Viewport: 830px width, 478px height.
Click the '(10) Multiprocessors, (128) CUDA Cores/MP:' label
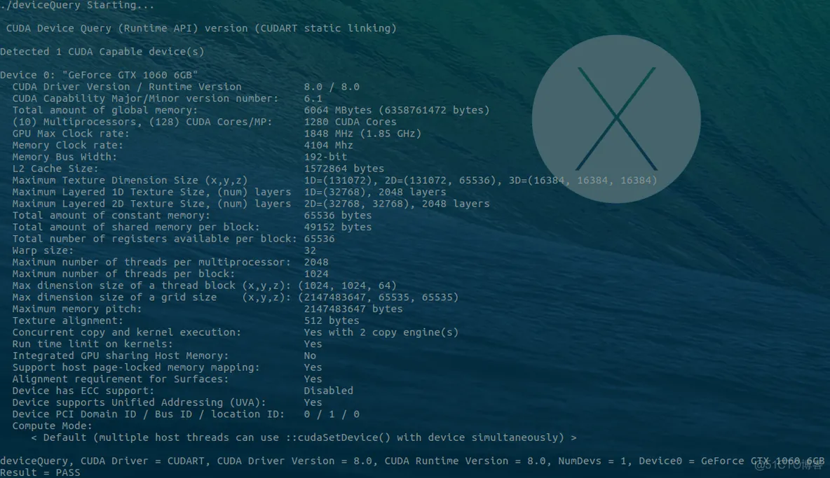pos(142,122)
